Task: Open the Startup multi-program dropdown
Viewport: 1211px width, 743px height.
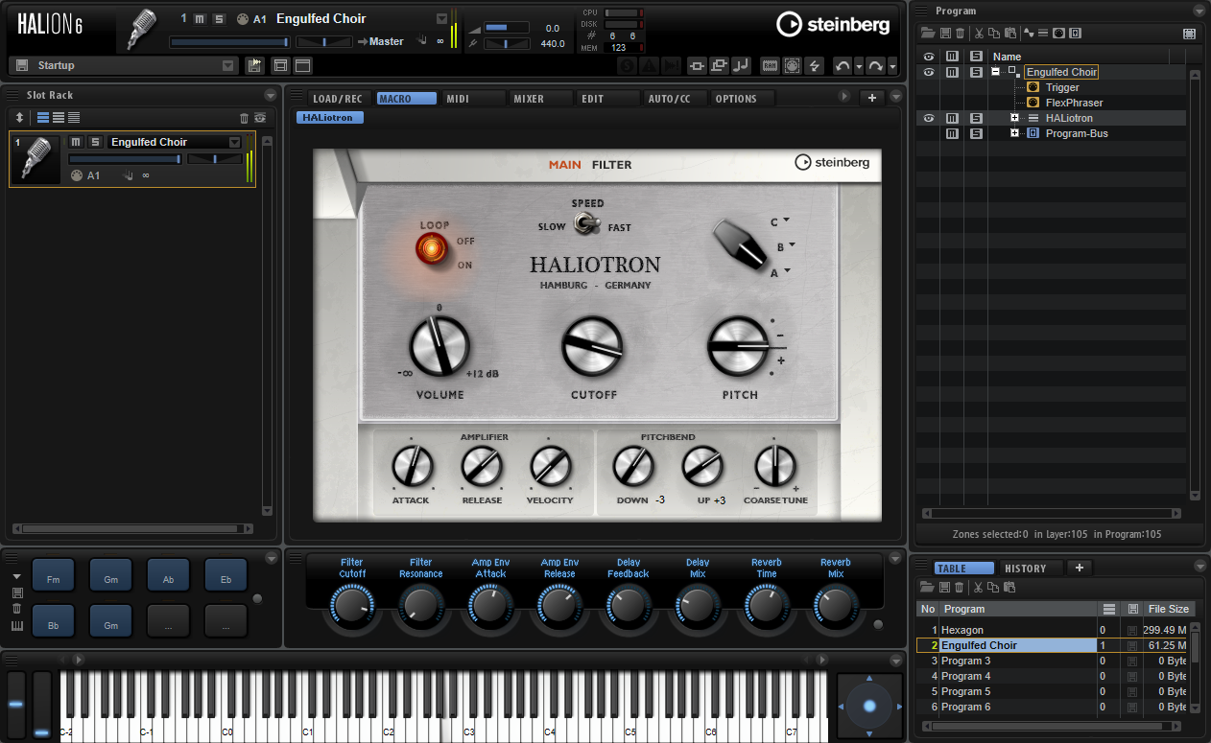Action: tap(228, 65)
